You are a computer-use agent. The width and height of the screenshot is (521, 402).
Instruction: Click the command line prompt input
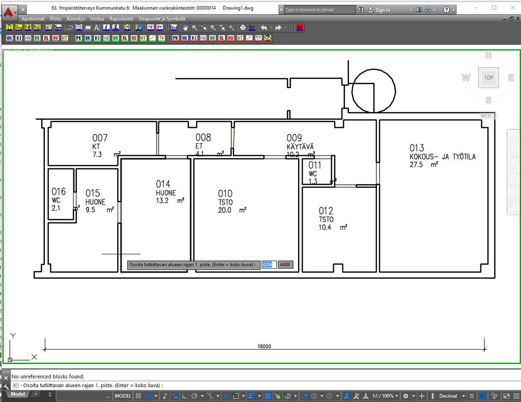click(x=266, y=386)
